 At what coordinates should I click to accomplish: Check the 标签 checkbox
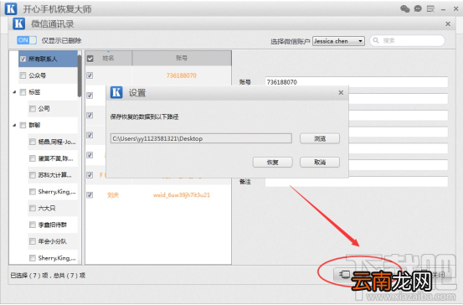(x=23, y=92)
